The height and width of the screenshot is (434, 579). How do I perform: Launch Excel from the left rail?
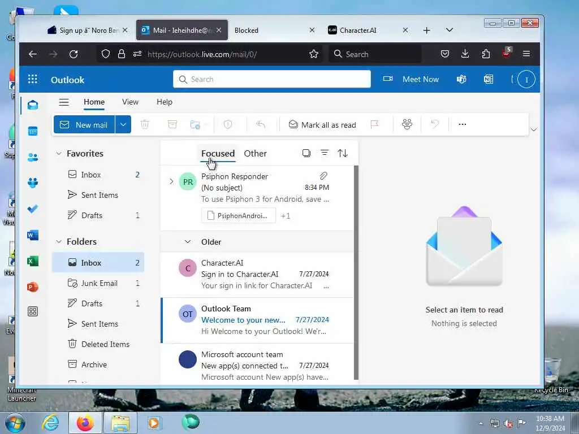(x=32, y=261)
